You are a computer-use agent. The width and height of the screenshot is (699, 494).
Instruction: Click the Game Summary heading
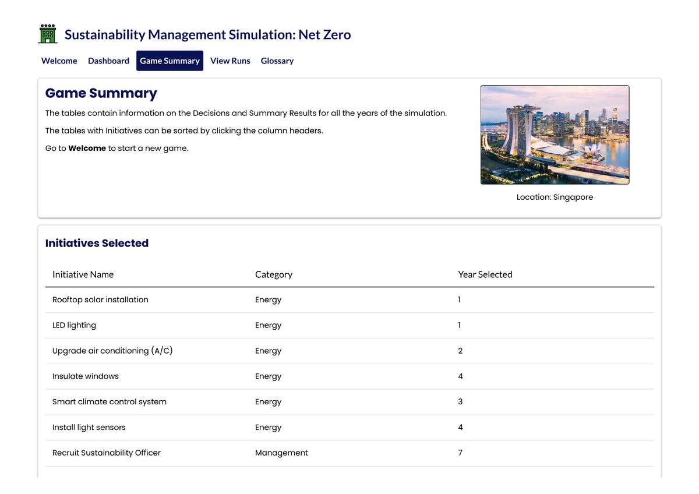click(101, 93)
